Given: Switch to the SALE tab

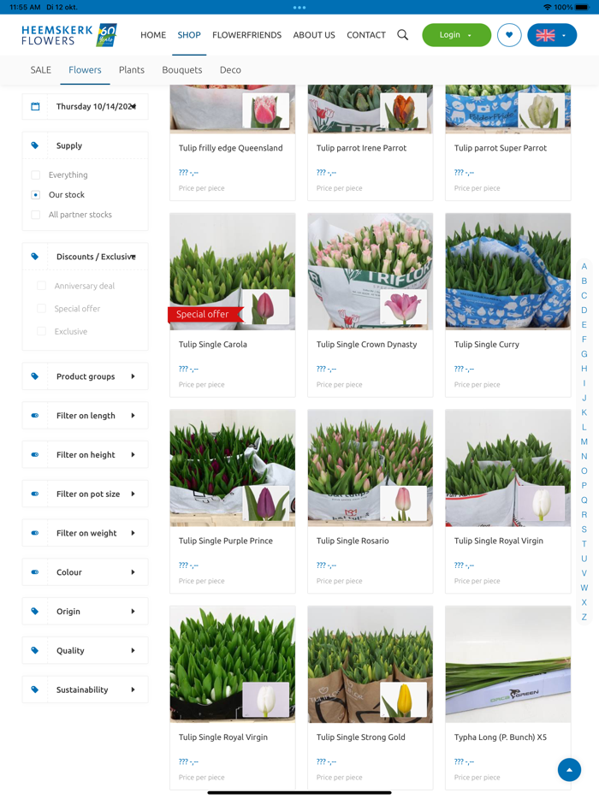Looking at the screenshot, I should pos(41,70).
